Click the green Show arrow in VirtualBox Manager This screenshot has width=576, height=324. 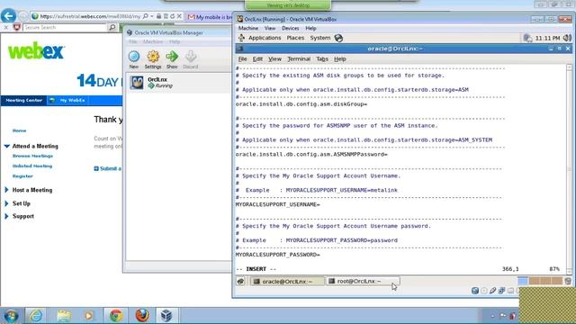172,60
